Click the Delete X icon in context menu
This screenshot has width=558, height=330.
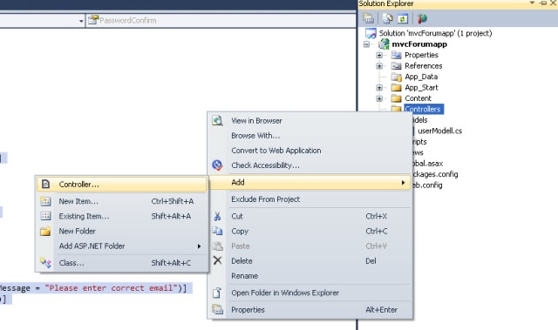(x=217, y=260)
